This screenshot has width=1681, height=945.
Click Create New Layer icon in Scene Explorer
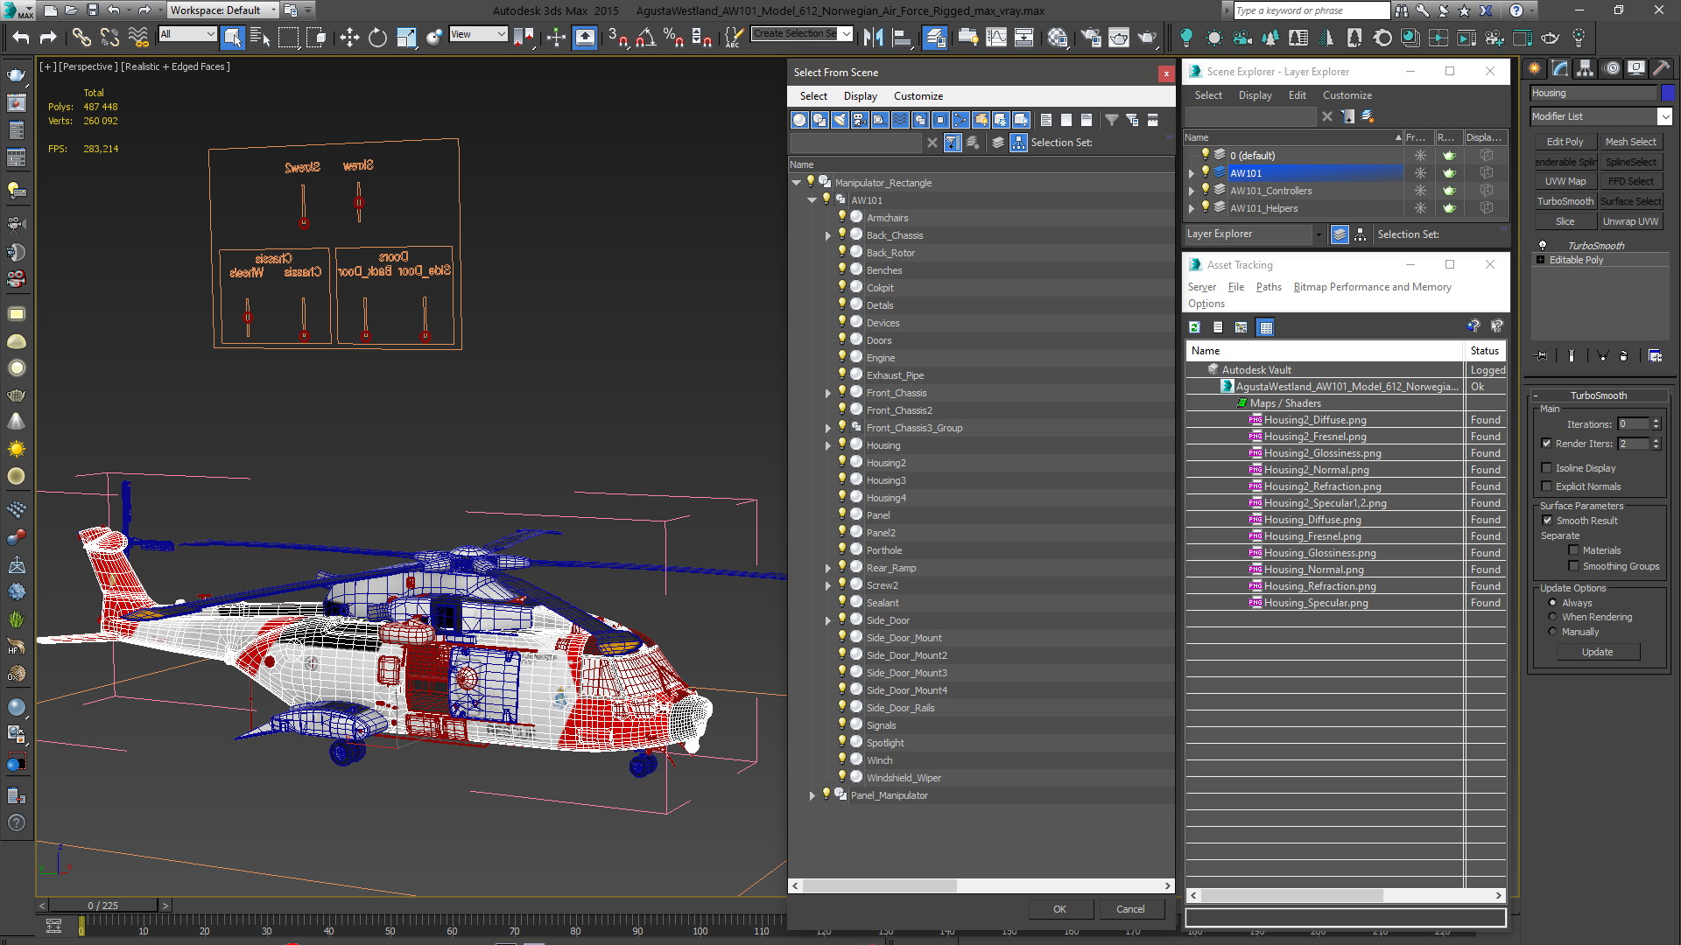point(1368,116)
